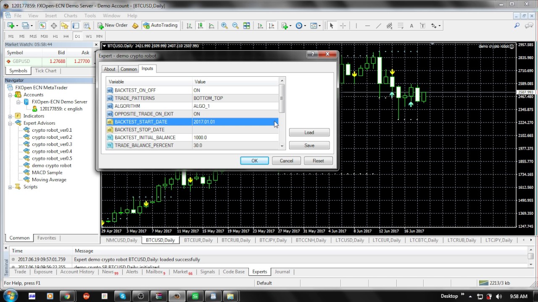
Task: Toggle the Terminal panel toolbar icon
Action: click(76, 26)
